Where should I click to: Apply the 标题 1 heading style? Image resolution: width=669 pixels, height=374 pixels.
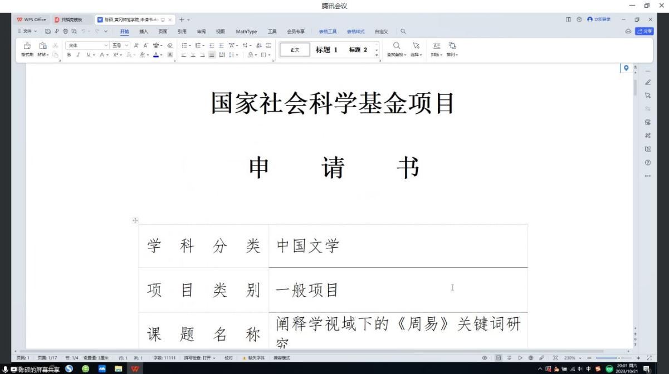point(326,49)
